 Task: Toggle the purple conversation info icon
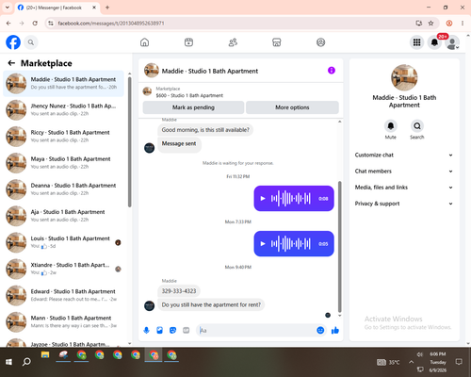(x=332, y=71)
